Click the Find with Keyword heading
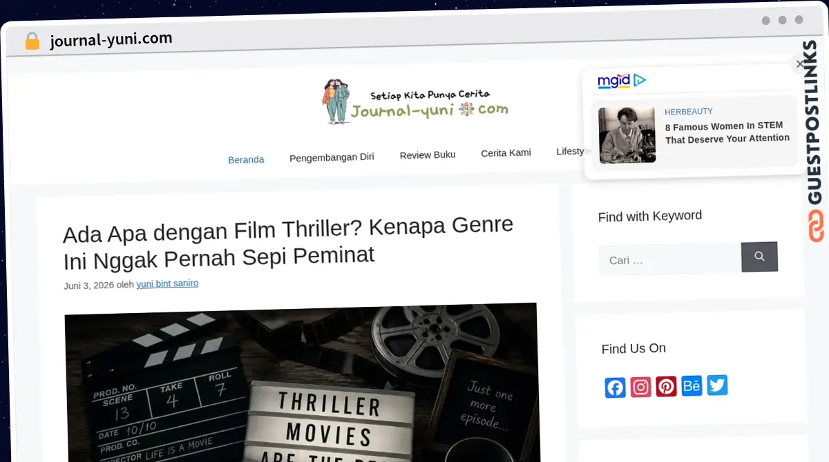Viewport: 829px width, 462px height. tap(650, 216)
